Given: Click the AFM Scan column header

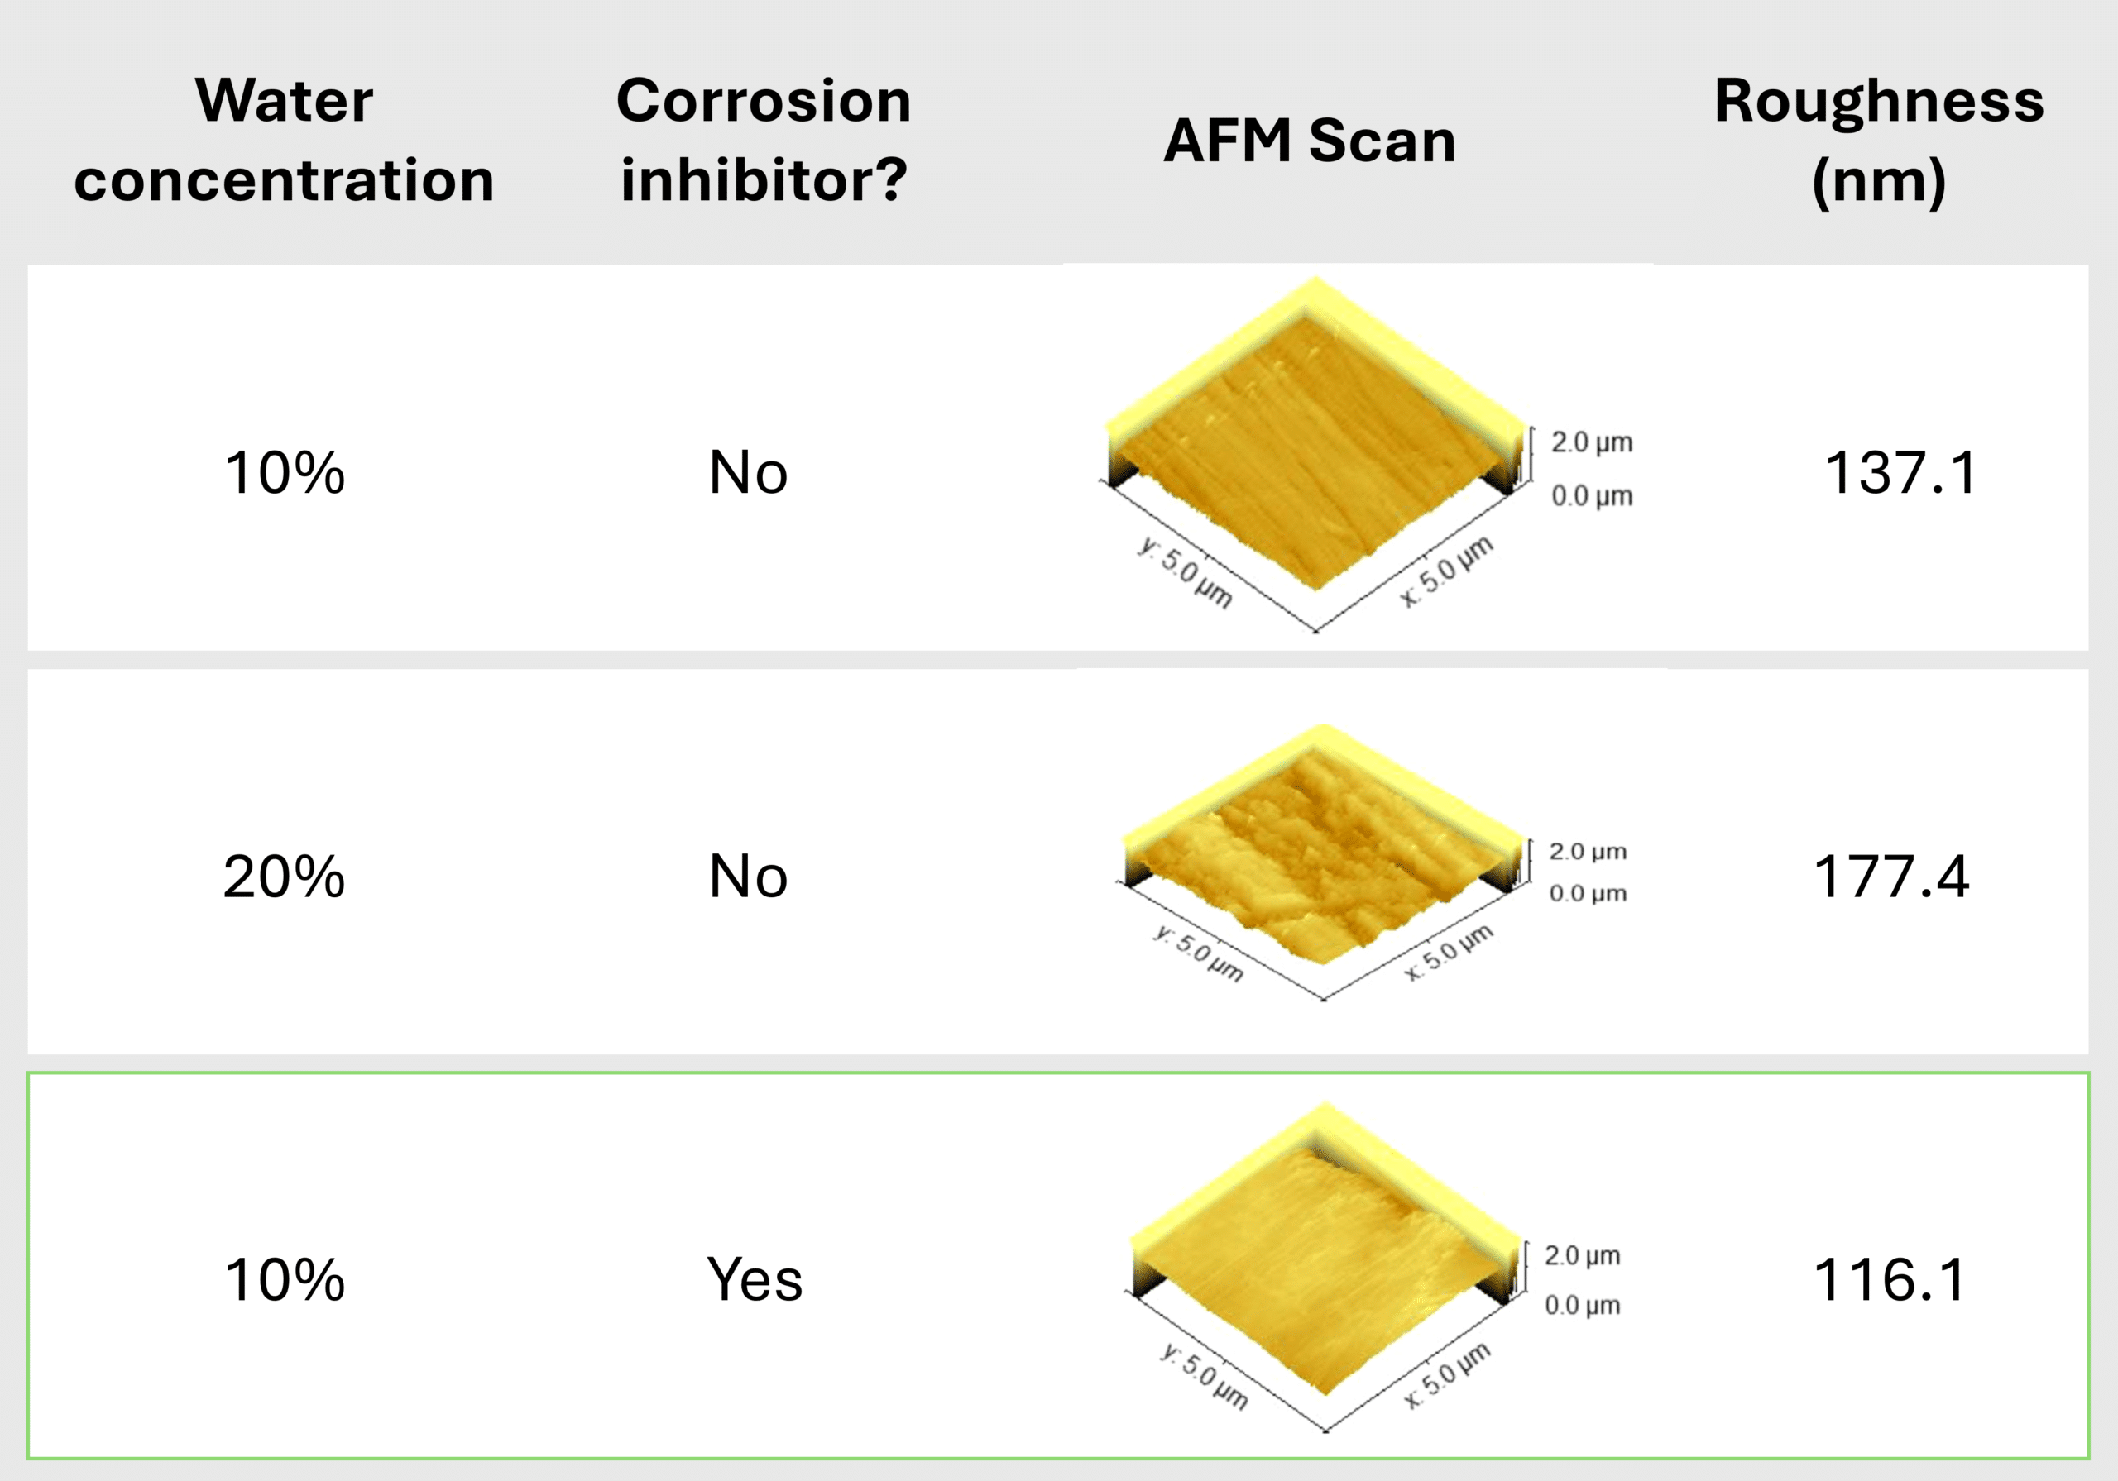Looking at the screenshot, I should tap(1310, 141).
